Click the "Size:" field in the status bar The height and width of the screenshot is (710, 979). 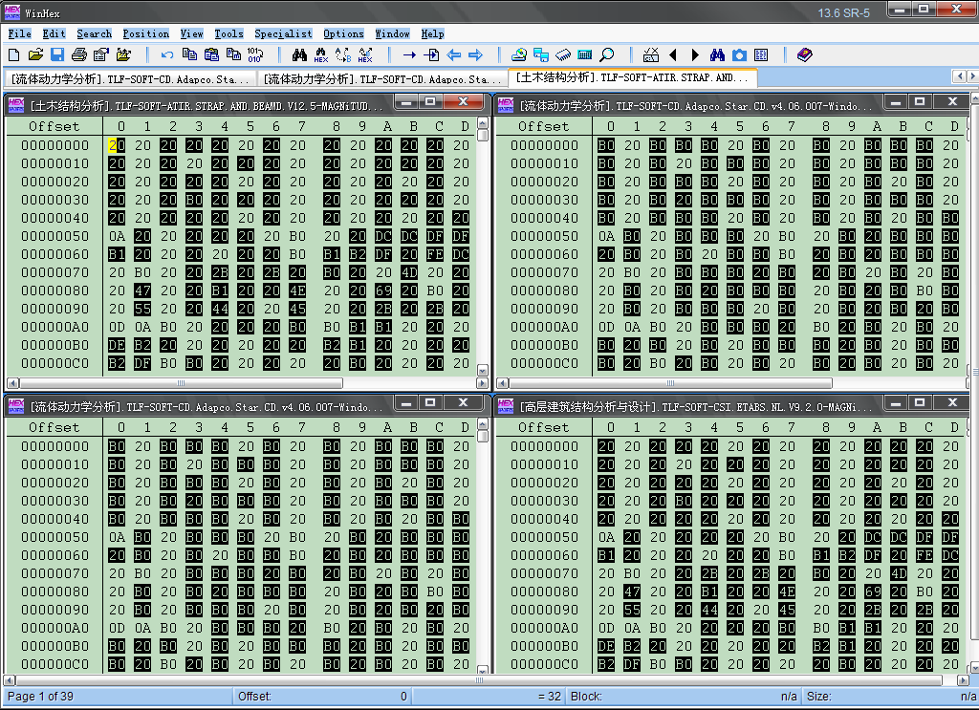pyautogui.click(x=891, y=697)
